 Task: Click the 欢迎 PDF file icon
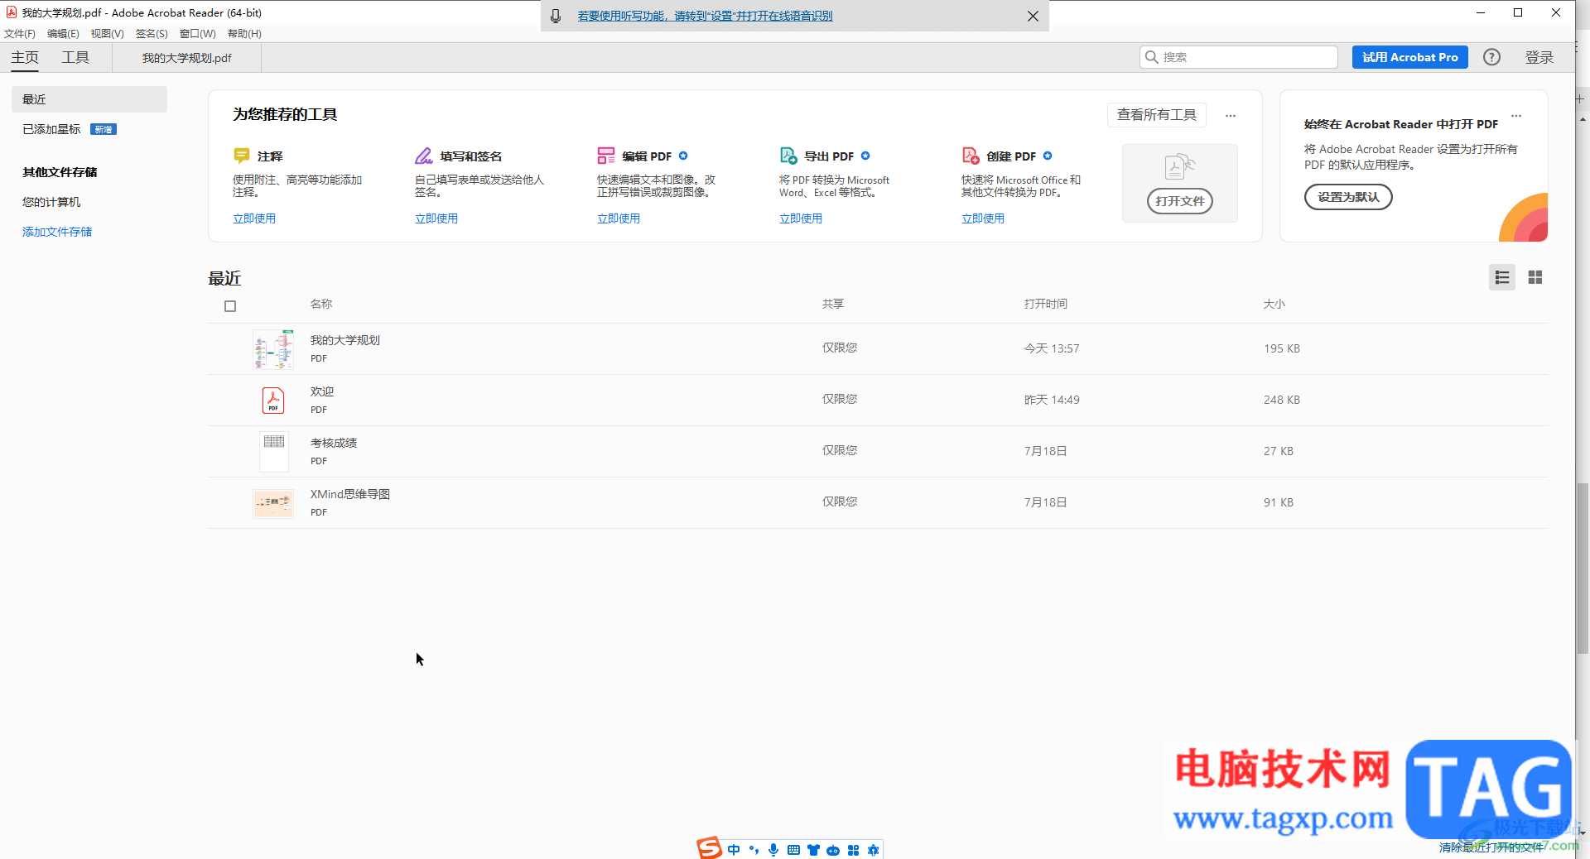(x=273, y=400)
